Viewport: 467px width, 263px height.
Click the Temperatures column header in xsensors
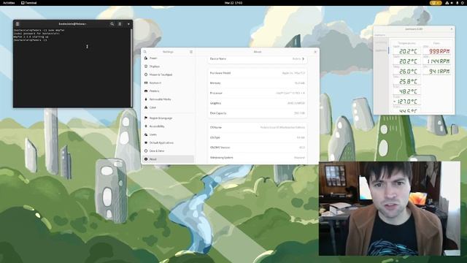click(406, 43)
